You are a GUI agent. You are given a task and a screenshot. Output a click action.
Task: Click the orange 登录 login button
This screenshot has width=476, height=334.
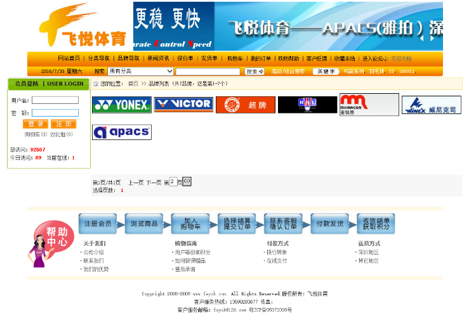[36, 124]
